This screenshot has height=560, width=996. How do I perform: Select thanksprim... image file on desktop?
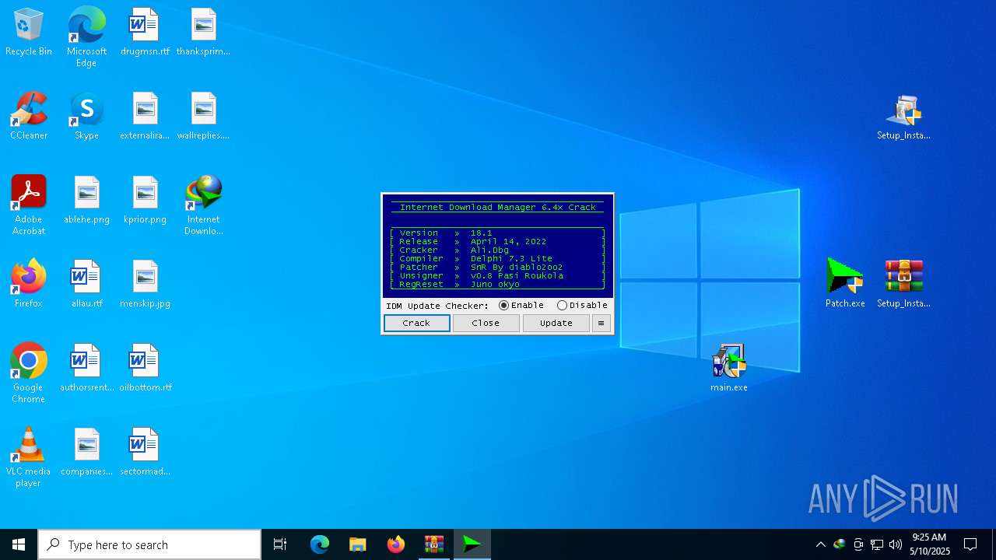[x=203, y=33]
